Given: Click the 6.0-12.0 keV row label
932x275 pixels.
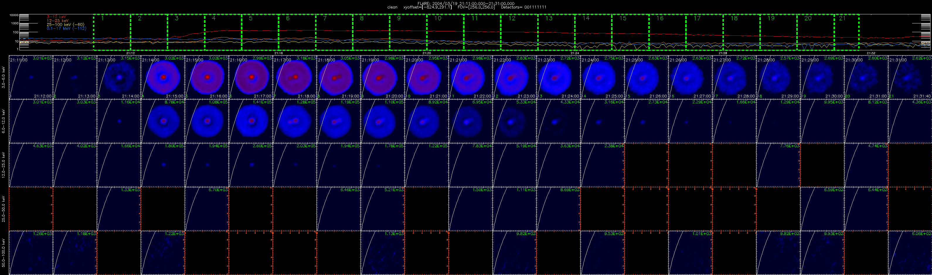Looking at the screenshot, I should pos(4,121).
